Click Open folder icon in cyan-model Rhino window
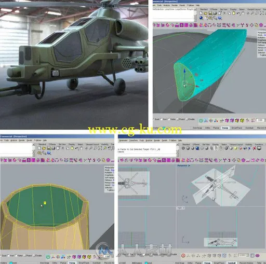This screenshot has width=266, height=264. click(206, 13)
